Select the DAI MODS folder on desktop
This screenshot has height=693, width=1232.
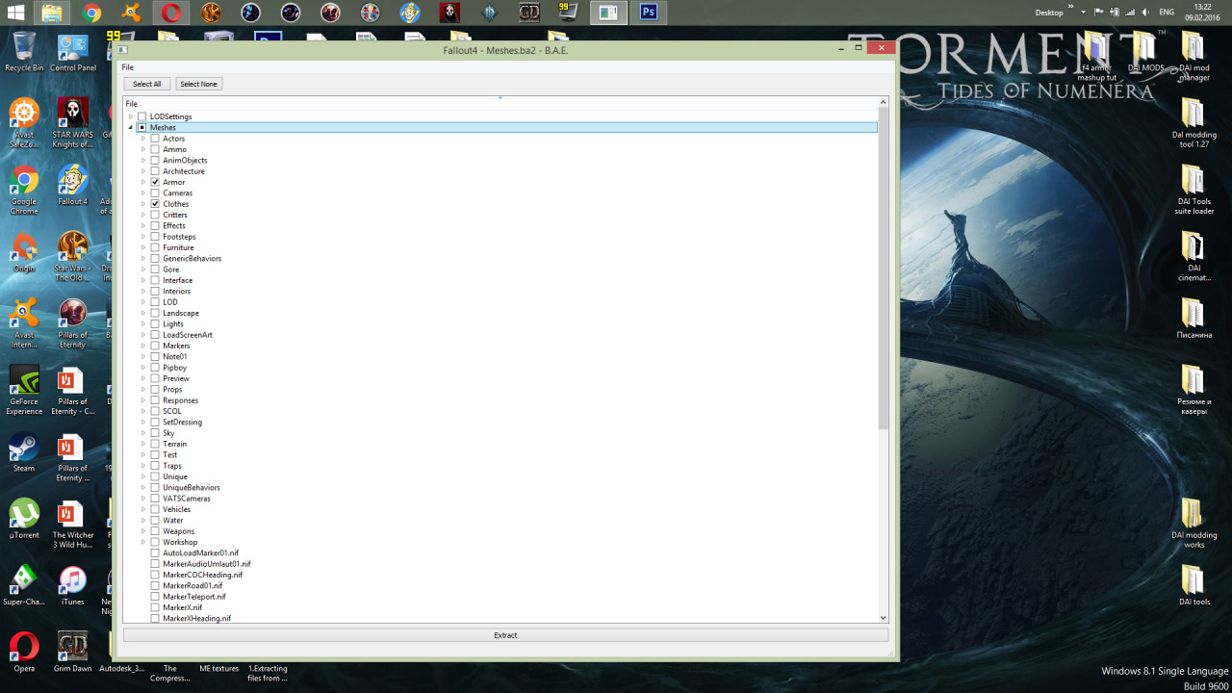pyautogui.click(x=1145, y=52)
